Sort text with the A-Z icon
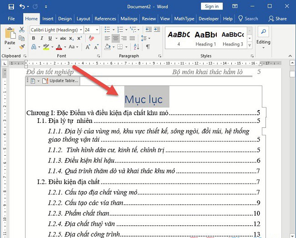The height and width of the screenshot is (238, 296). [136, 47]
